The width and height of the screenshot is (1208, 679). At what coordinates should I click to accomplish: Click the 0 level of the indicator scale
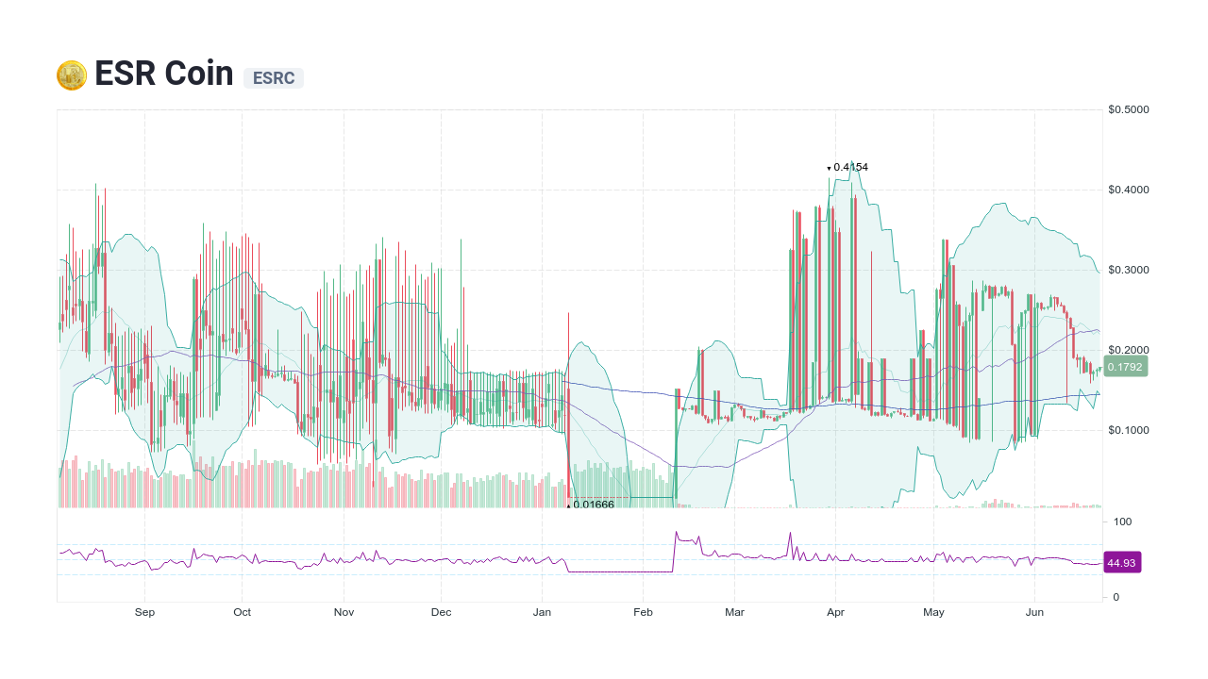pyautogui.click(x=1118, y=596)
